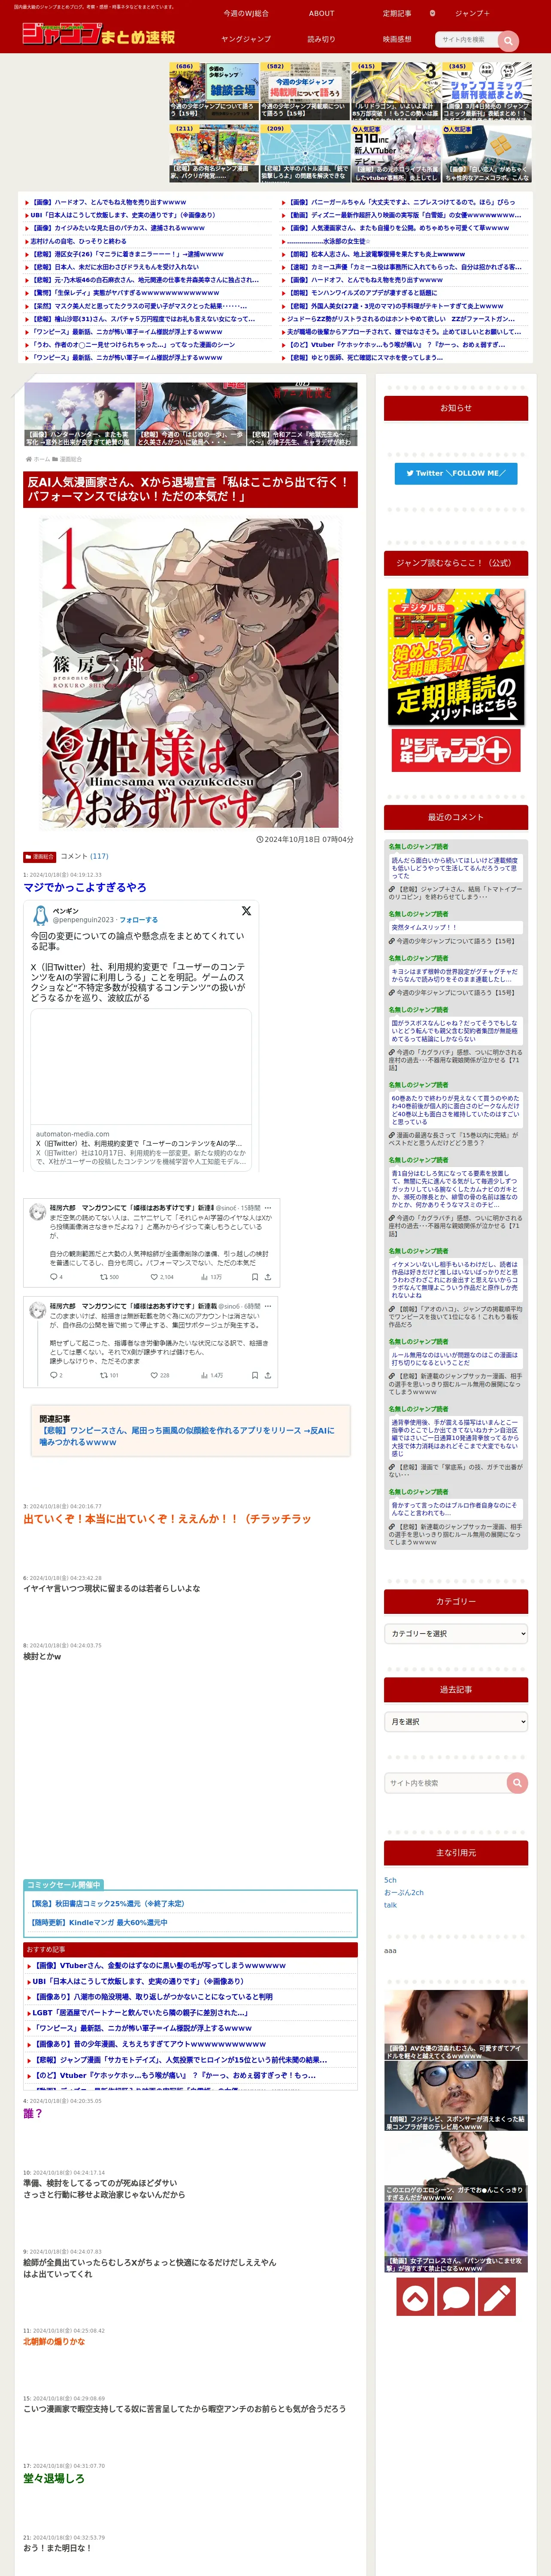Open the more menu on the 6時間 tweet
This screenshot has height=2576, width=551.
(268, 1306)
